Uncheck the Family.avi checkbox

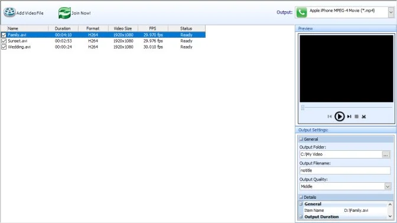coord(4,35)
